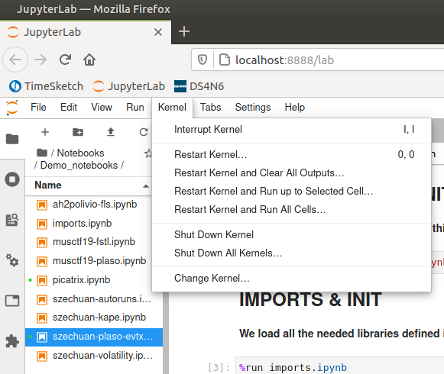Select imports.ipynb in file list

(95, 224)
